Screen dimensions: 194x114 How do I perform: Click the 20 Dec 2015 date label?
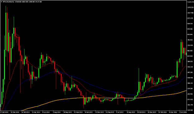point(152,112)
